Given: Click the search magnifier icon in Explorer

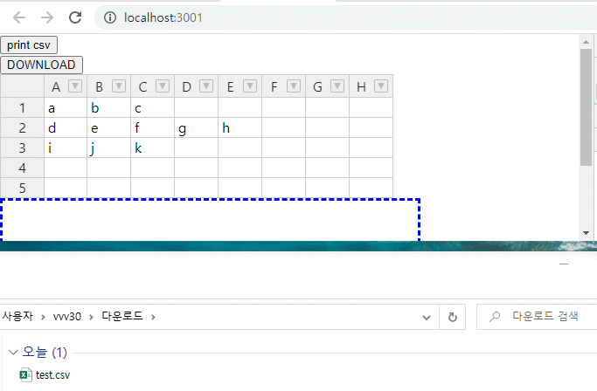Looking at the screenshot, I should click(x=495, y=316).
